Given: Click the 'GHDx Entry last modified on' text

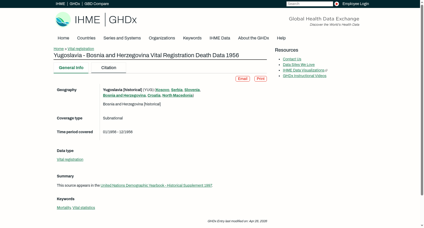Looking at the screenshot, I should click(x=237, y=221).
